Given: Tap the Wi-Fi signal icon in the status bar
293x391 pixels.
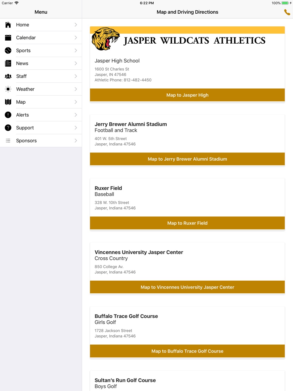Looking at the screenshot, I should pos(16,3).
